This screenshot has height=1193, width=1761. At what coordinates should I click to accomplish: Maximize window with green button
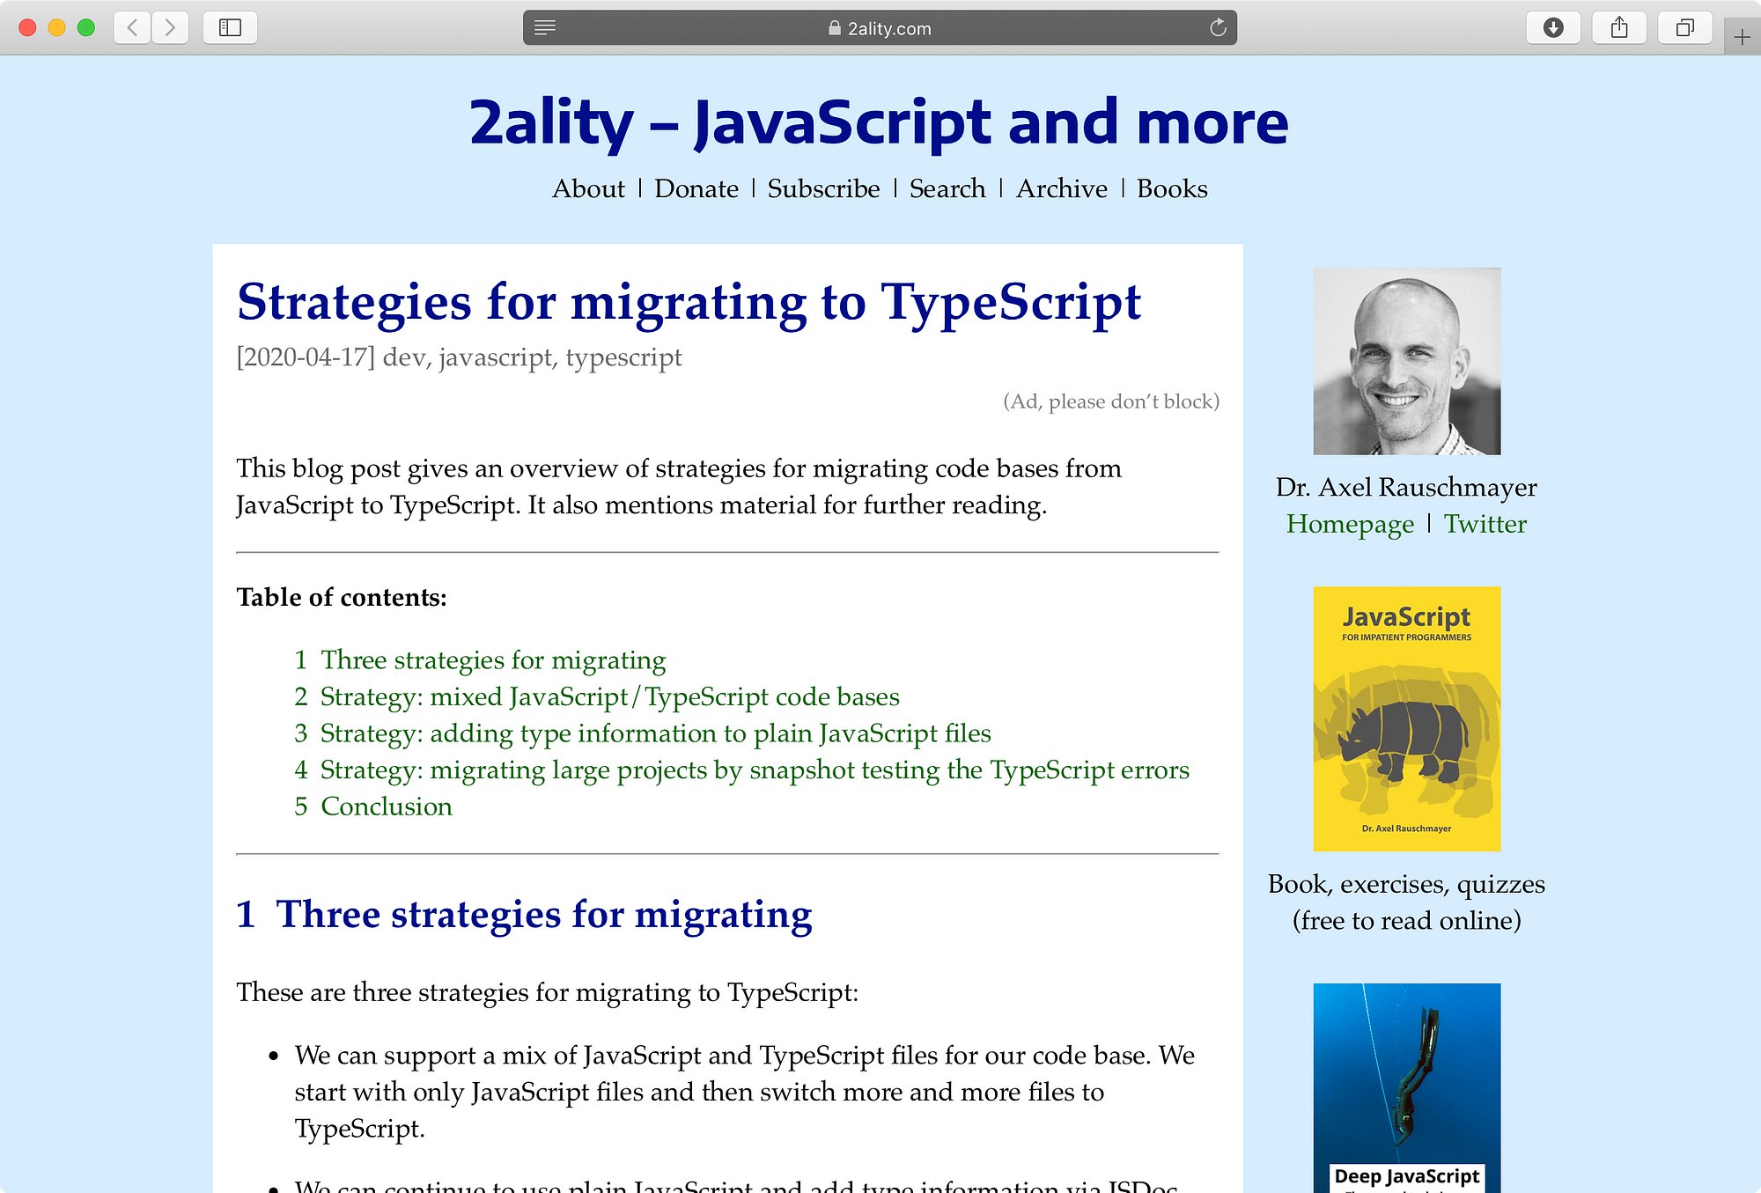point(86,27)
